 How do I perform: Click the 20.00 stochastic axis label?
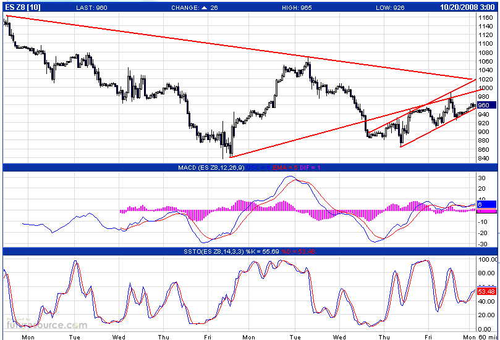pos(486,315)
